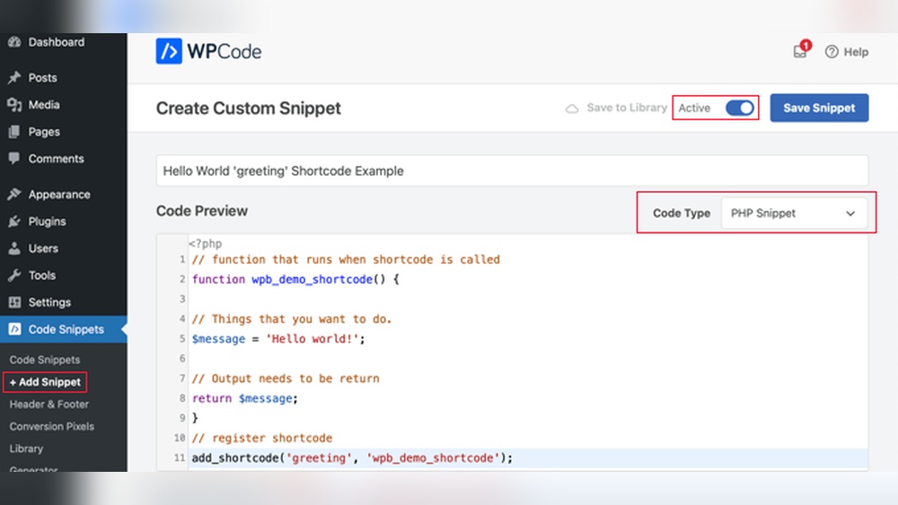Click the Comments speech bubble icon
The width and height of the screenshot is (898, 505).
click(x=14, y=159)
